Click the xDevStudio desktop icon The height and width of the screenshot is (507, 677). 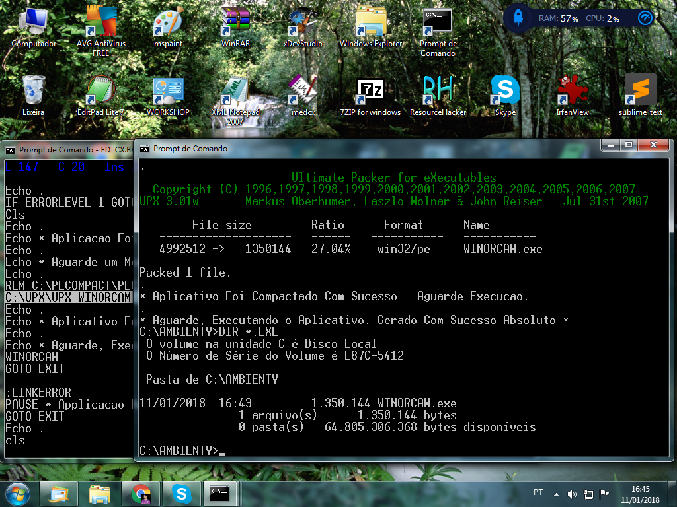[x=303, y=23]
